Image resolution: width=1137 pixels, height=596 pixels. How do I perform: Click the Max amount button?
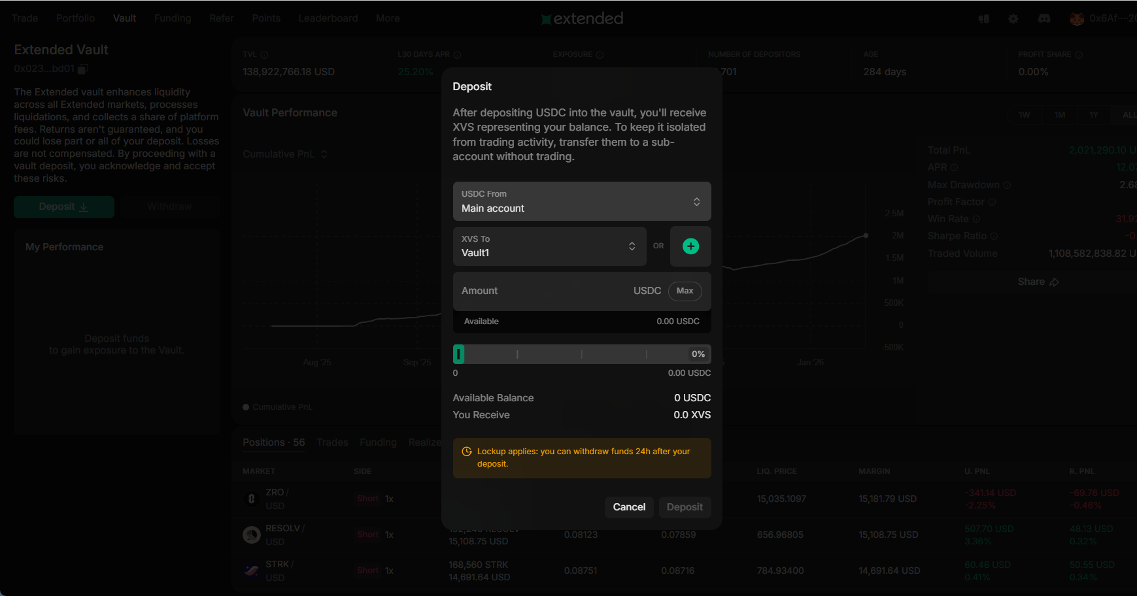click(x=685, y=291)
